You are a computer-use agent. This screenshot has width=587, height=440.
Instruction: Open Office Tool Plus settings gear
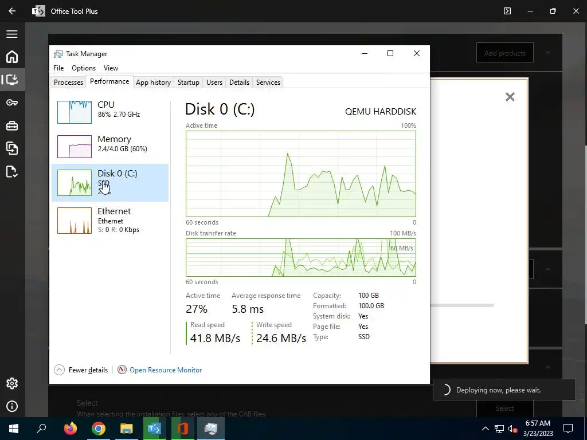coord(12,383)
